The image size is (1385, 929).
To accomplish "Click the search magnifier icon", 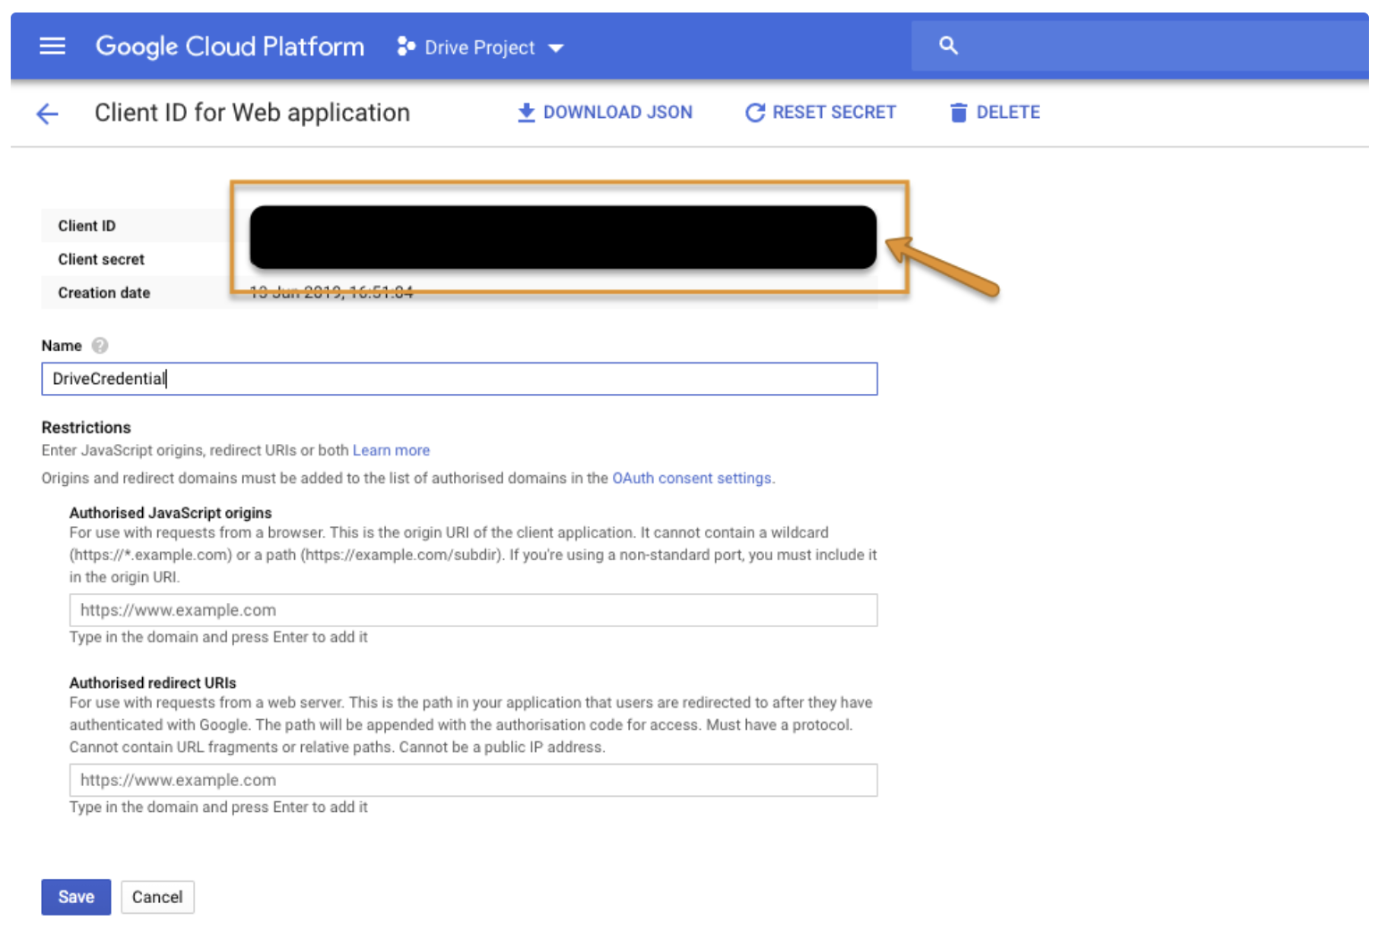I will (948, 46).
